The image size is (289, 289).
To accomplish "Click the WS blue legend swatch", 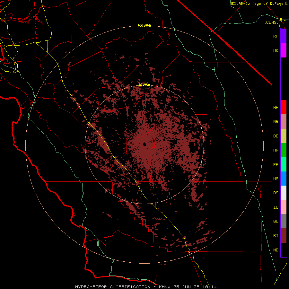I will click(284, 179).
